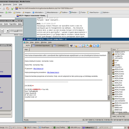
Task: Click the nick list horizontal scrollbar
Action: pos(120,114)
